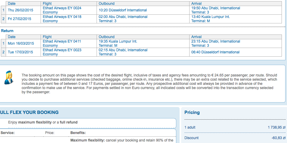Click the flight attendant assistant icon
The image size is (287, 143).
[x=8, y=78]
